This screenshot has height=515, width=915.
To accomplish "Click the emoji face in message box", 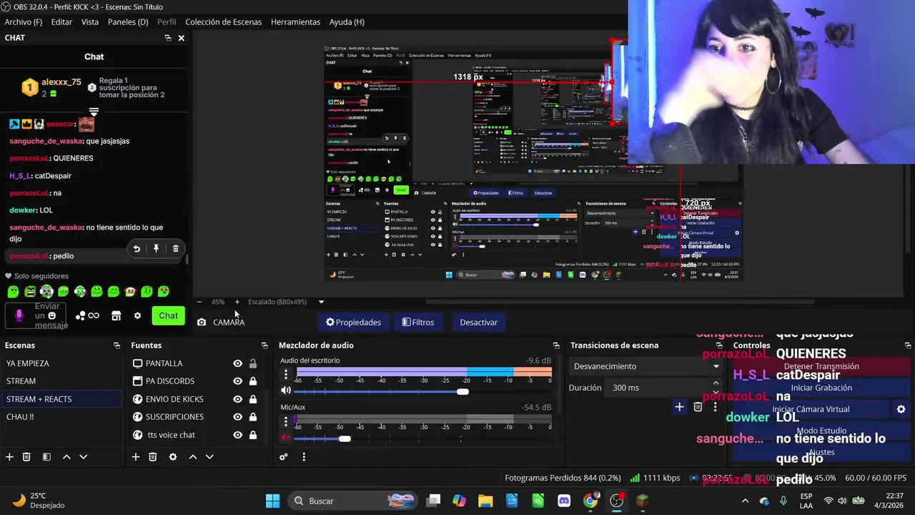I will tap(51, 315).
